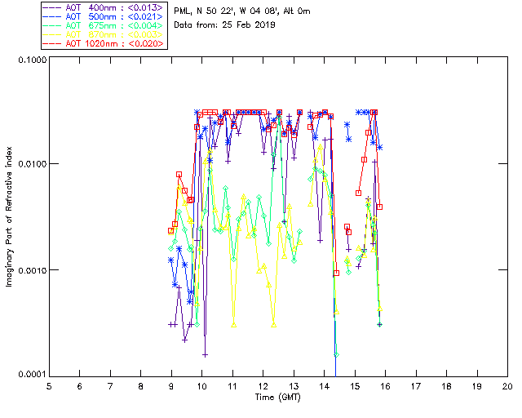The image size is (522, 418).
Task: Click x-axis tick label 12
Action: point(263,386)
